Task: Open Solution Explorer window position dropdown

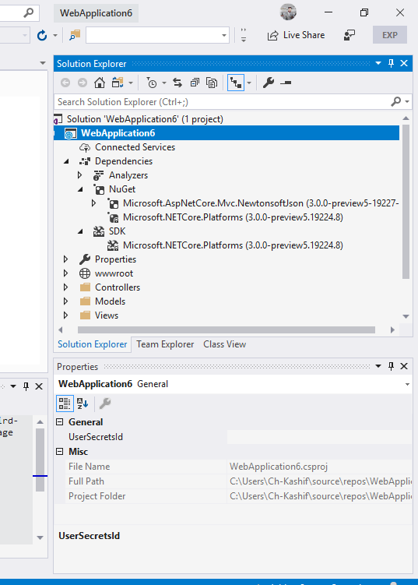Action: [378, 63]
